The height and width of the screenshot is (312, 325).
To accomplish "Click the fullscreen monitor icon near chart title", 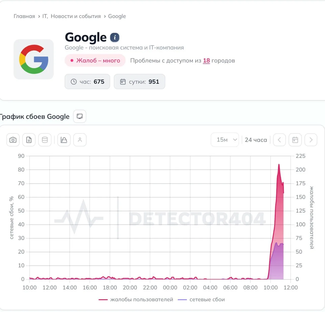I will (x=80, y=116).
